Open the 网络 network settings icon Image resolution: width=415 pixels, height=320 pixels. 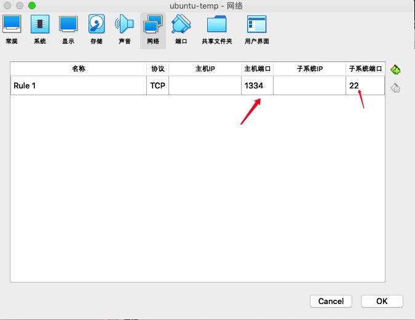click(152, 29)
